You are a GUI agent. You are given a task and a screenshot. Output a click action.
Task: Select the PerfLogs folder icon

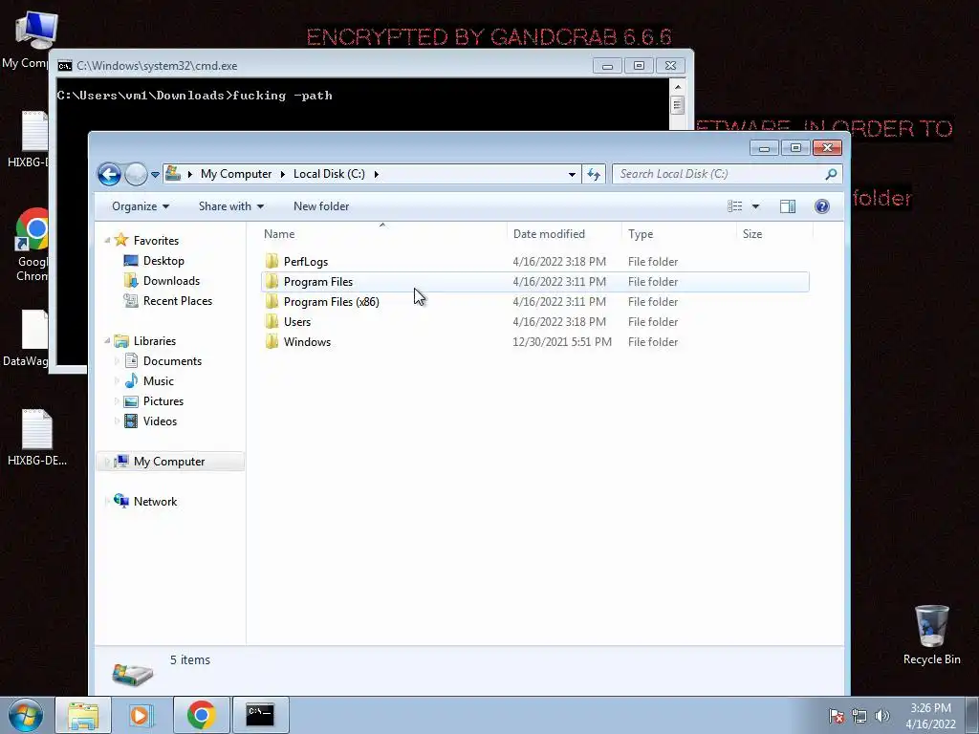coord(272,262)
